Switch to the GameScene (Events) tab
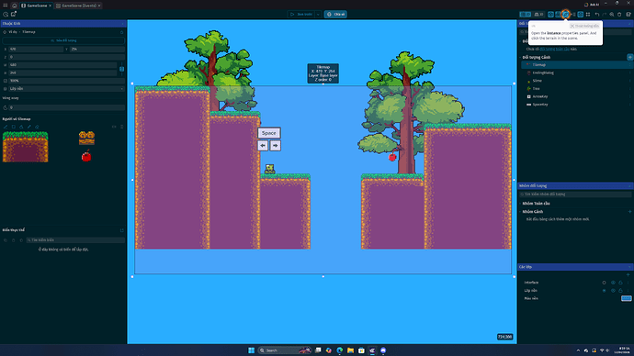This screenshot has height=356, width=634. pyautogui.click(x=79, y=6)
